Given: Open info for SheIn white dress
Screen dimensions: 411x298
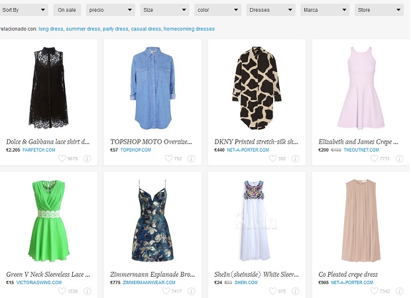Looking at the screenshot, I should click(296, 291).
